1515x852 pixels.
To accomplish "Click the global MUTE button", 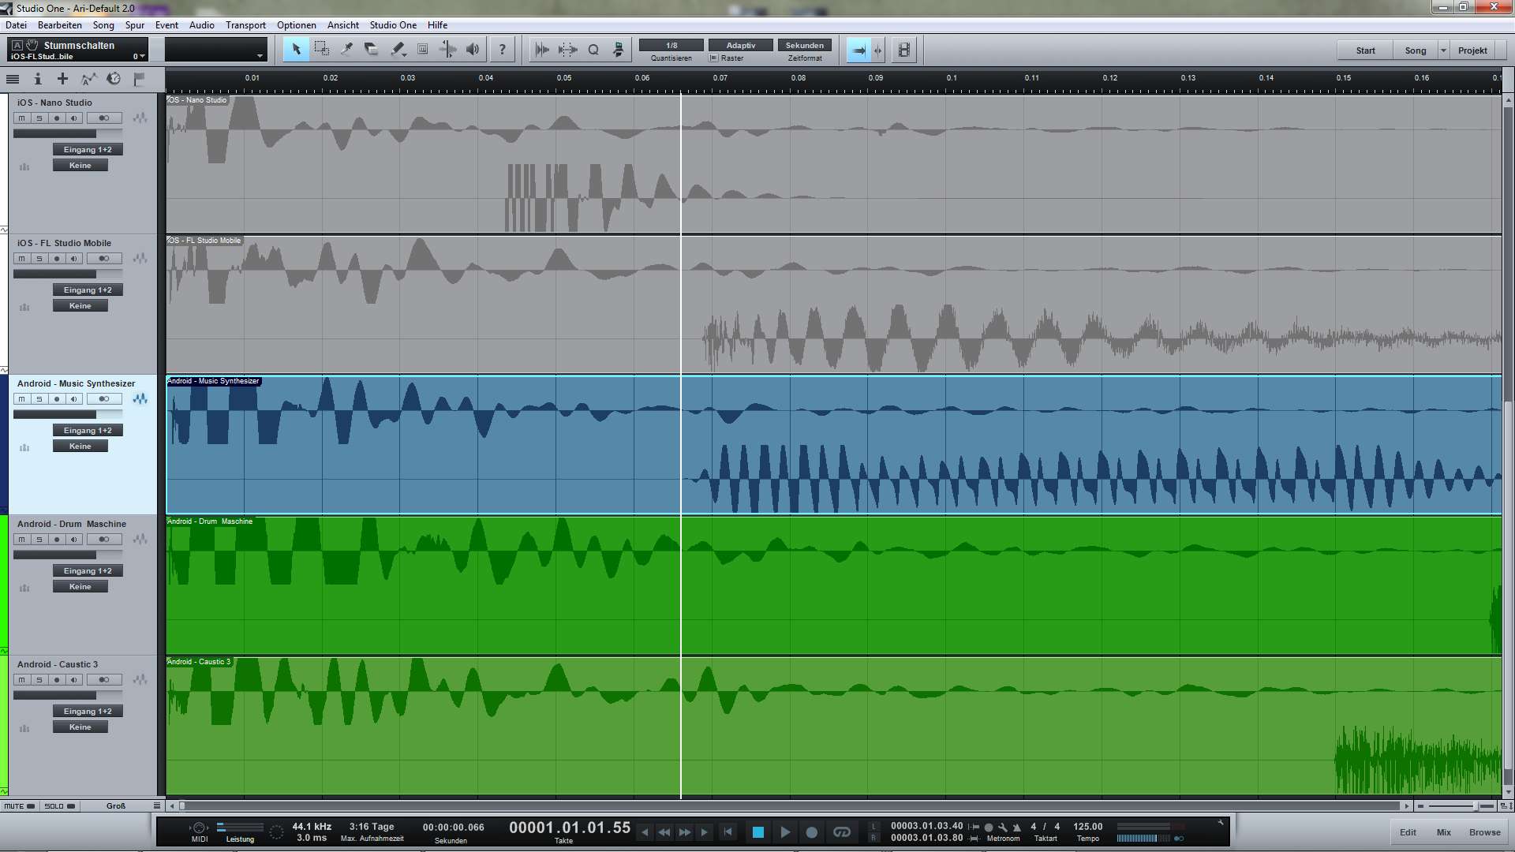I will tap(20, 806).
